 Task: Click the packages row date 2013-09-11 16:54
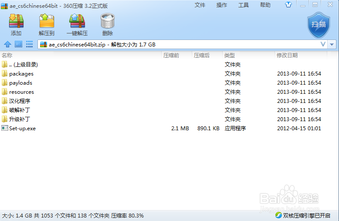click(x=299, y=74)
